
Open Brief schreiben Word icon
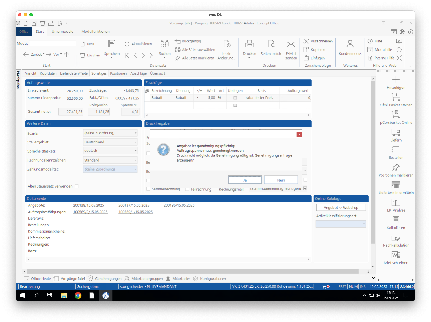tap(396, 255)
